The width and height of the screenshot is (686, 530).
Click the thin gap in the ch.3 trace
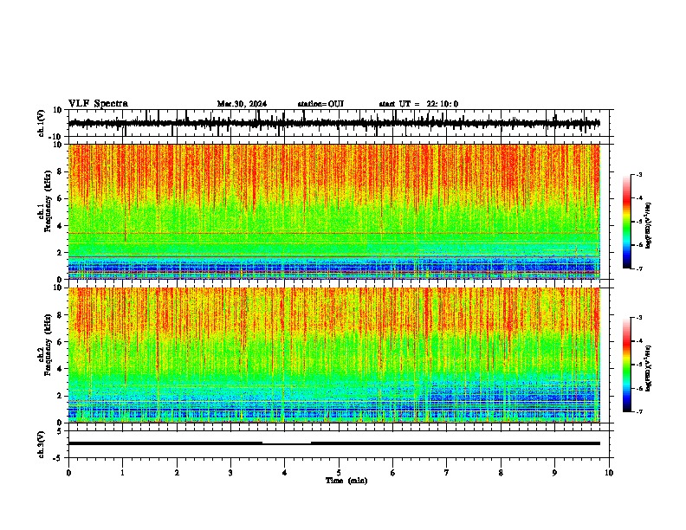[287, 444]
